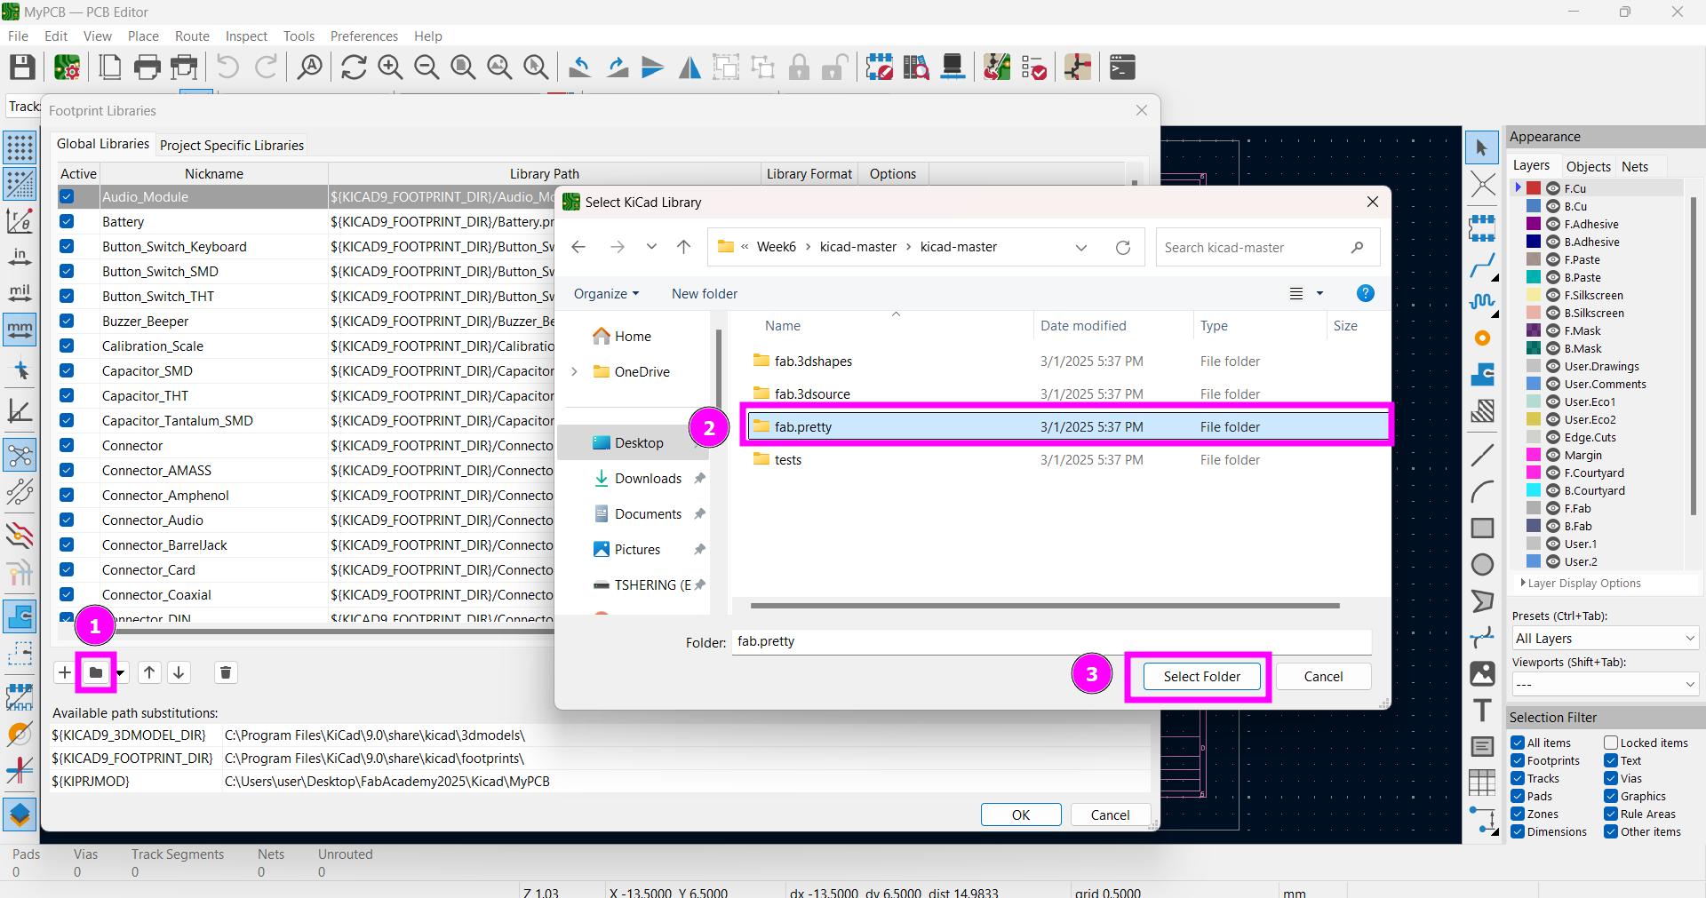
Task: Click the F.Cu red color swatch
Action: tap(1533, 188)
